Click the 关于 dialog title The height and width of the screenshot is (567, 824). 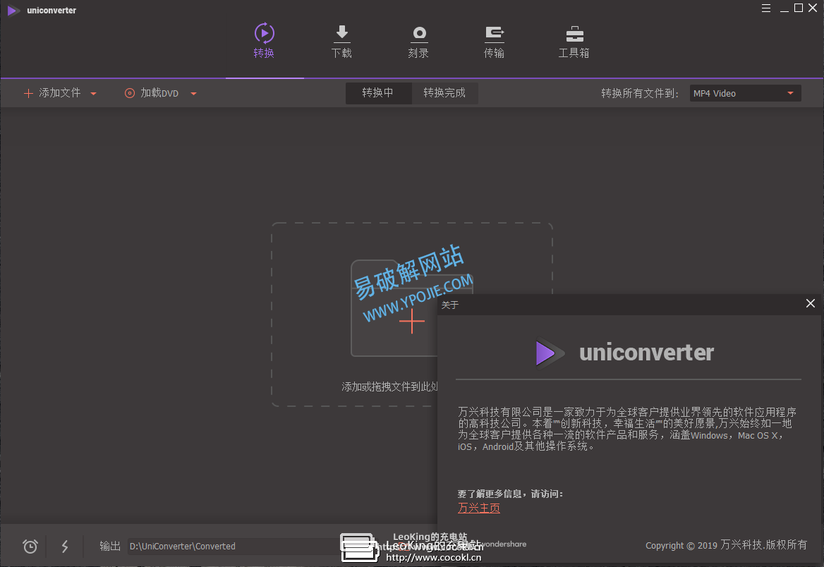pyautogui.click(x=450, y=305)
